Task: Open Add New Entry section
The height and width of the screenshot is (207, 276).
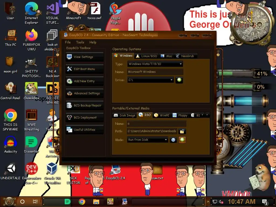Action: tap(85, 81)
